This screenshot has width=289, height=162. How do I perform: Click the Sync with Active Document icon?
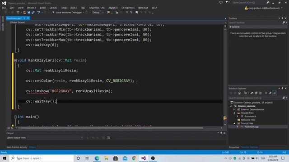tap(252, 93)
